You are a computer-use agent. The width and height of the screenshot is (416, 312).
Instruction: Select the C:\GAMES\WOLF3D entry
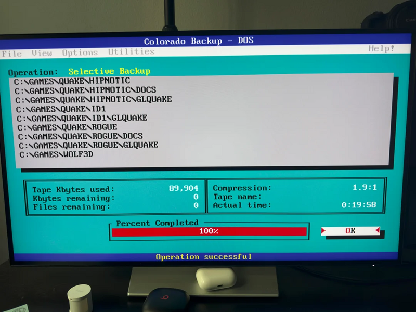pyautogui.click(x=56, y=154)
